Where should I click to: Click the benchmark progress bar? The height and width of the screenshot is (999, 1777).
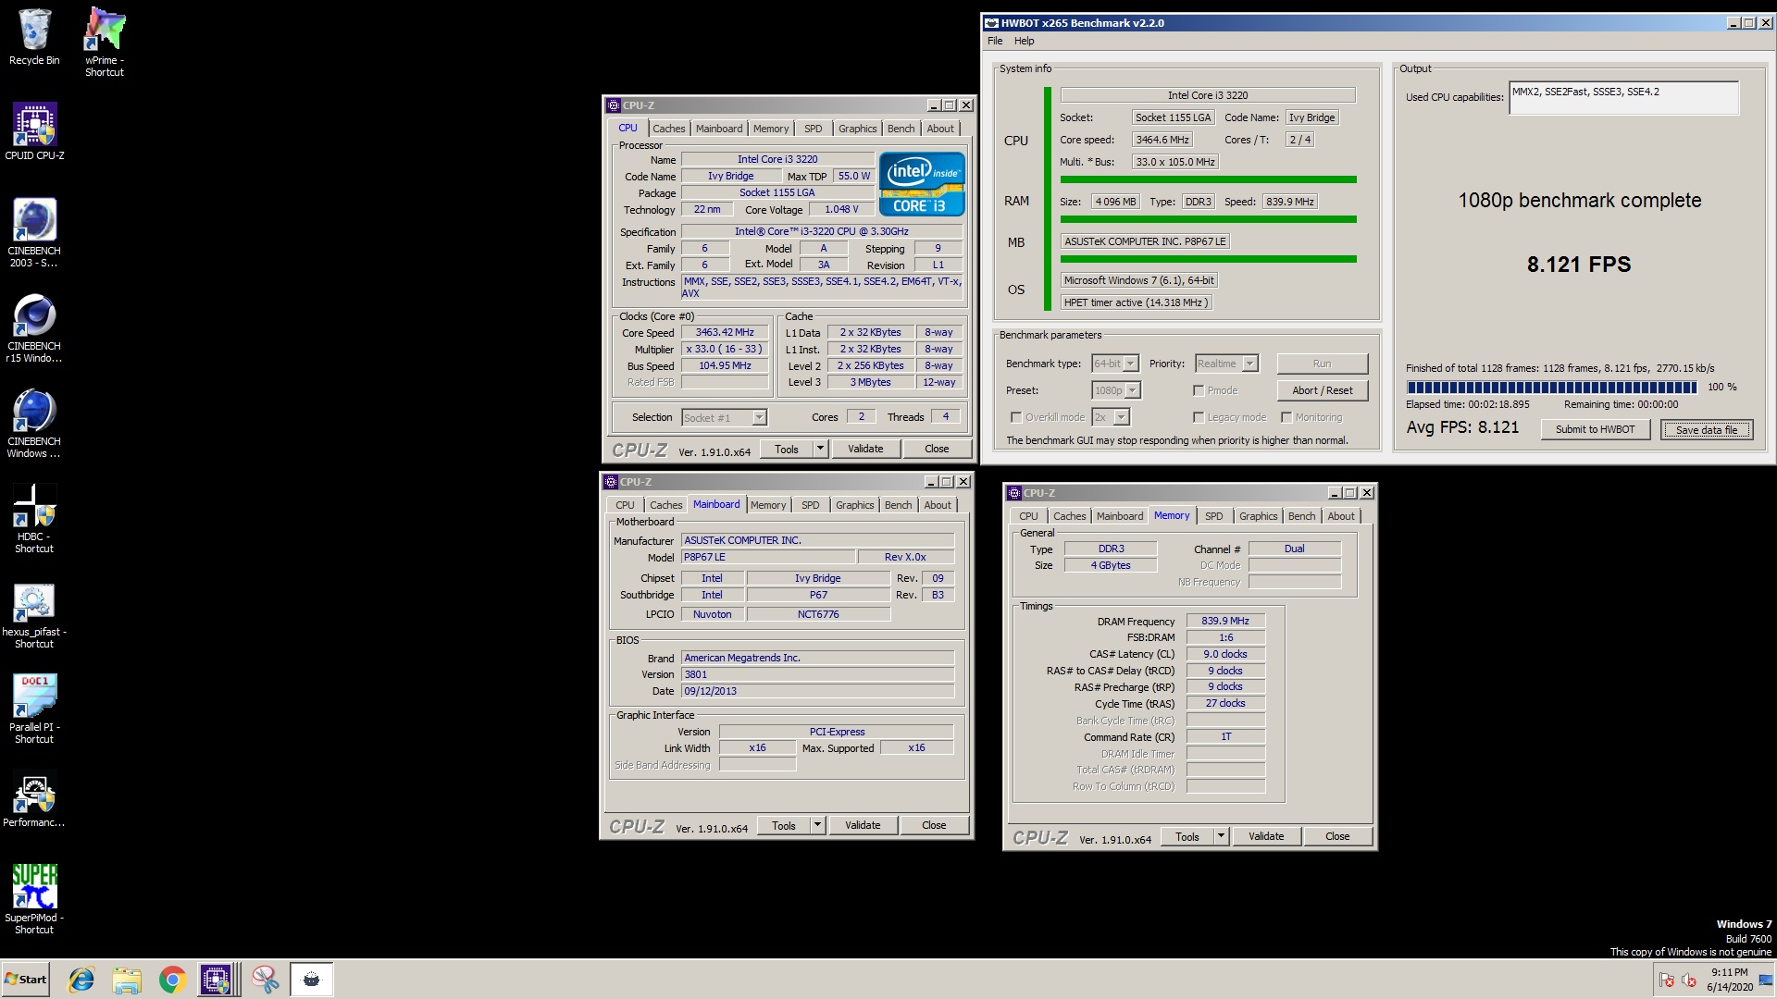click(x=1551, y=387)
